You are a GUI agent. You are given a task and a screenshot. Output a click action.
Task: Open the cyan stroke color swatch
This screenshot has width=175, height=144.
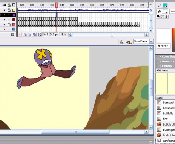tap(165, 5)
